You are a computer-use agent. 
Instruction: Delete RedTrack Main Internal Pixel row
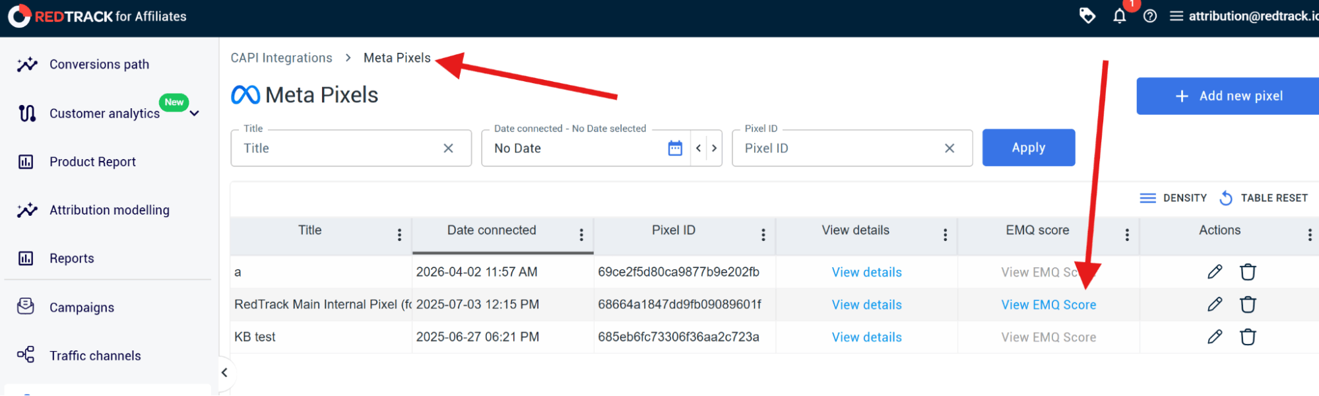pos(1248,304)
